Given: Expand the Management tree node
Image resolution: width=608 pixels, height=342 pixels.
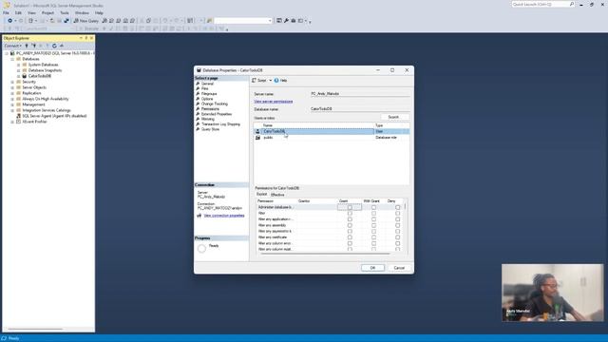Looking at the screenshot, I should [x=12, y=104].
